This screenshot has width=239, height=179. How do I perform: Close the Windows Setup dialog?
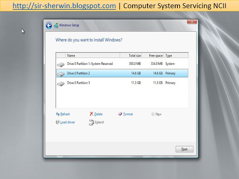192,22
